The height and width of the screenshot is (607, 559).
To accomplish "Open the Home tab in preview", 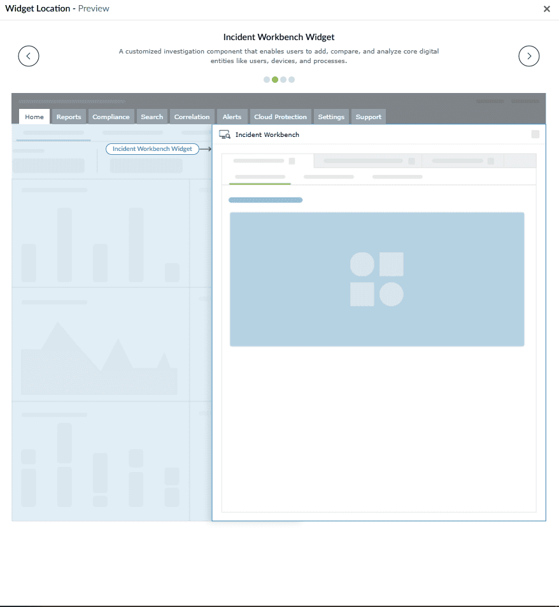I will pos(34,117).
